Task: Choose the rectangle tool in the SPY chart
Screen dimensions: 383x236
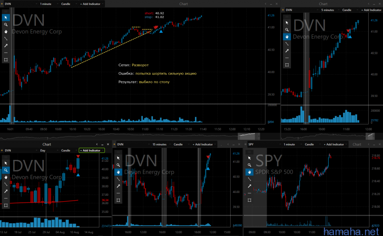Action: click(x=249, y=200)
